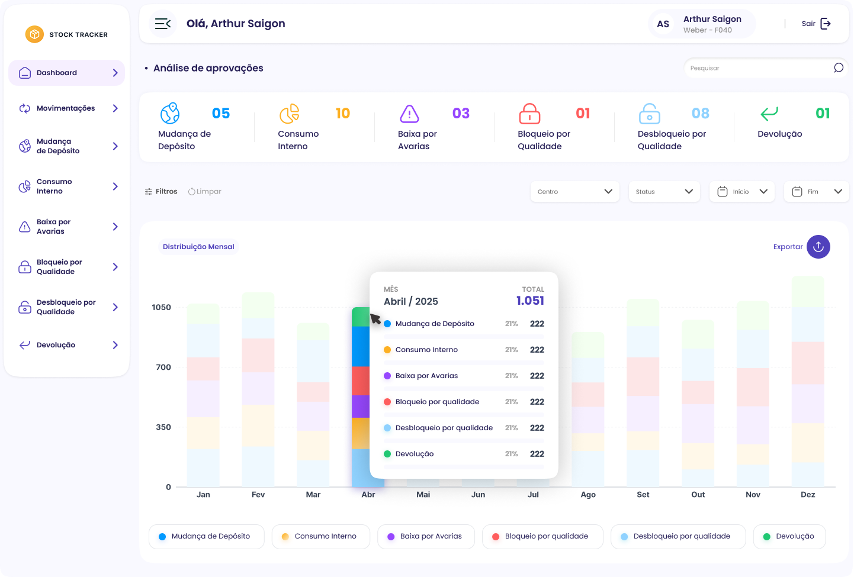Toggle Devolução legend chip
This screenshot has width=854, height=577.
click(789, 537)
